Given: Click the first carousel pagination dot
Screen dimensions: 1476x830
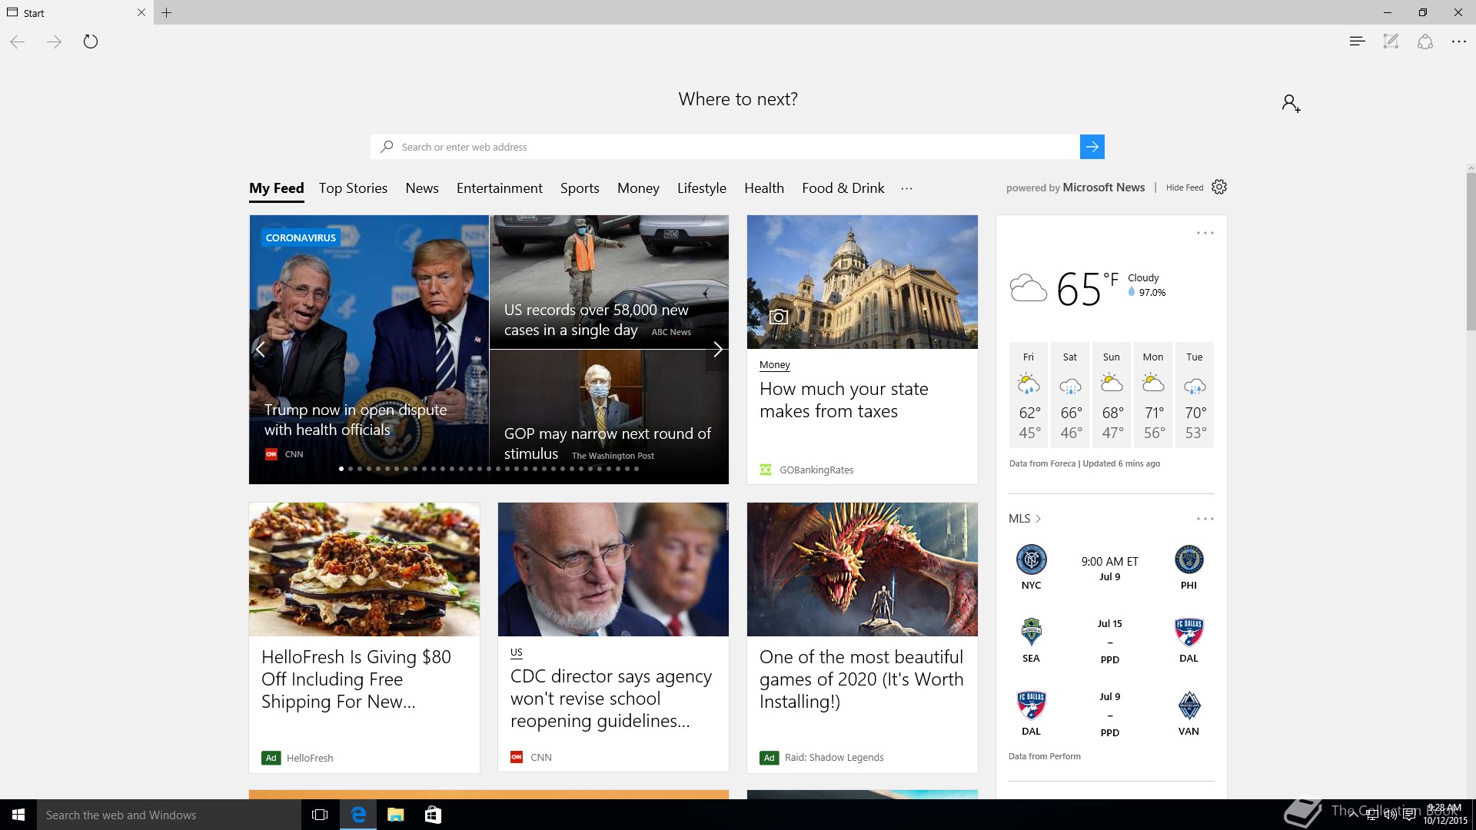Looking at the screenshot, I should (x=341, y=469).
